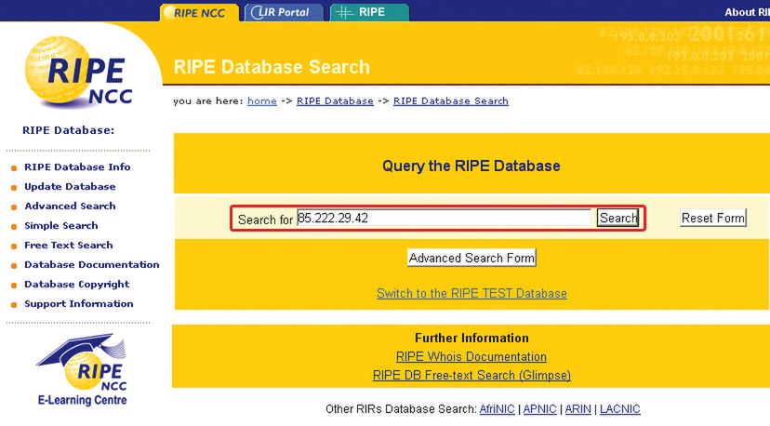Click the RIPE Database: sidebar heading
Viewport: 770px width, 426px height.
(68, 130)
